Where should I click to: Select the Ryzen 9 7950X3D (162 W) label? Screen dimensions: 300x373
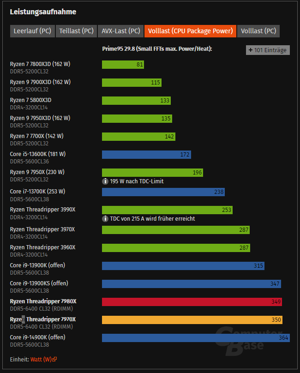[x=40, y=118]
